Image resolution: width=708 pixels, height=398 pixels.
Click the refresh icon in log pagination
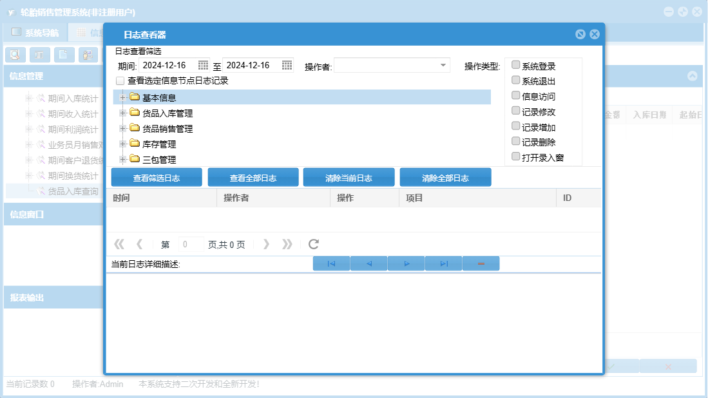tap(314, 244)
